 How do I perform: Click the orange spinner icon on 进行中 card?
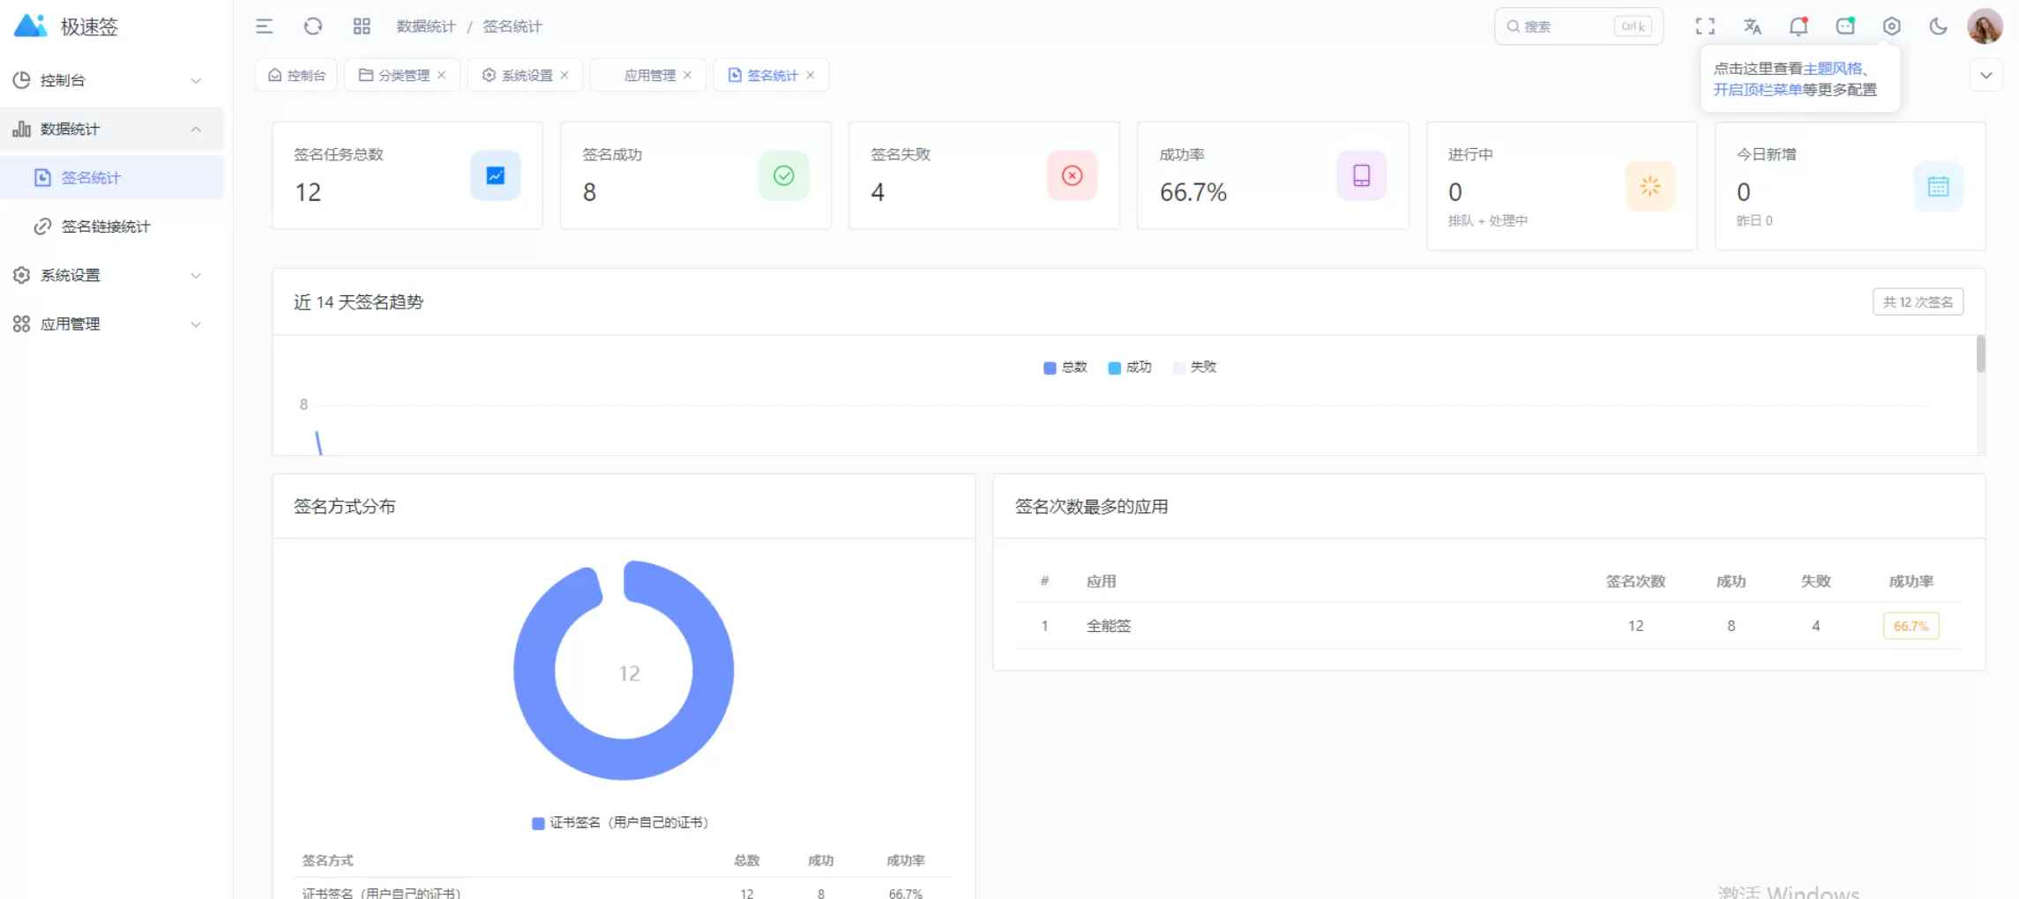coord(1650,186)
